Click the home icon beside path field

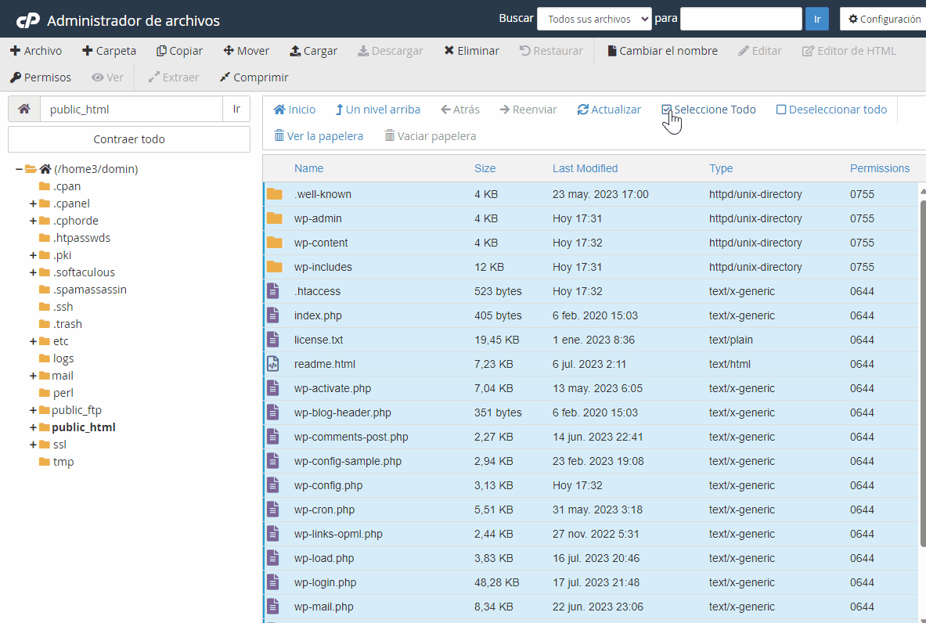pos(24,110)
